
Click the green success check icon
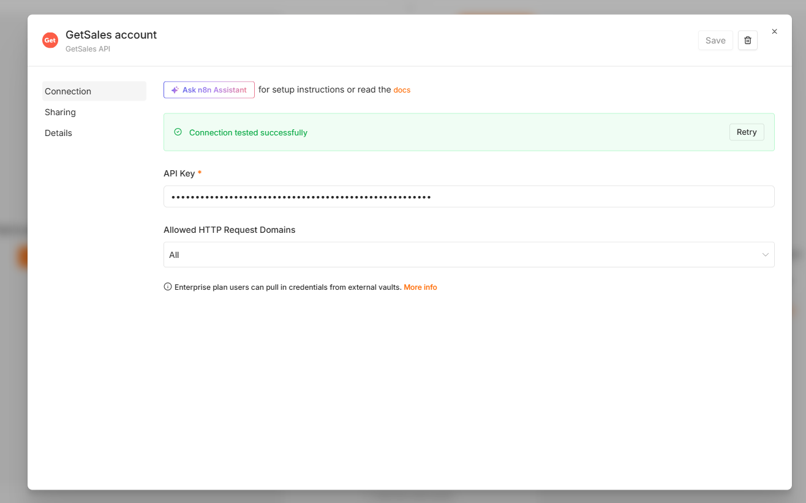[178, 132]
